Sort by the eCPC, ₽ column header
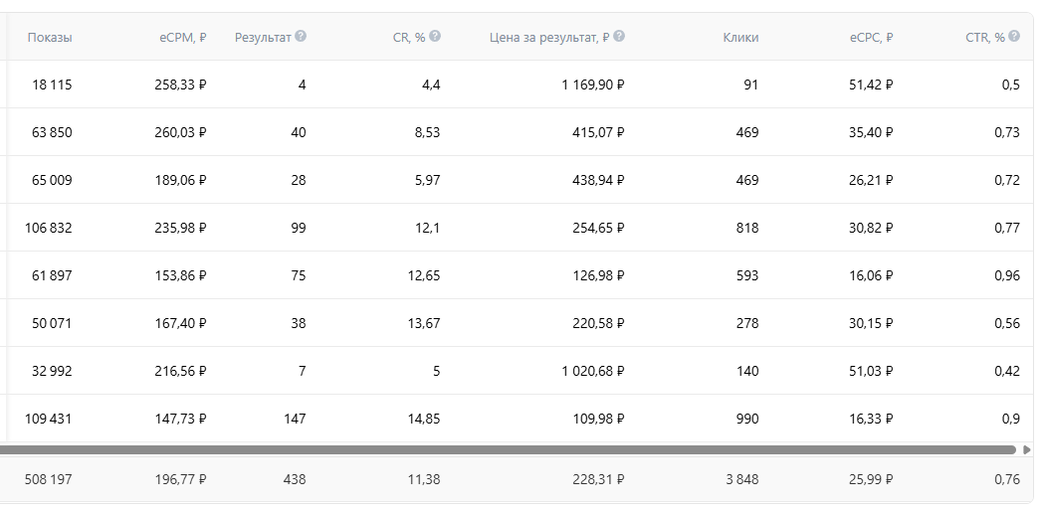 871,38
